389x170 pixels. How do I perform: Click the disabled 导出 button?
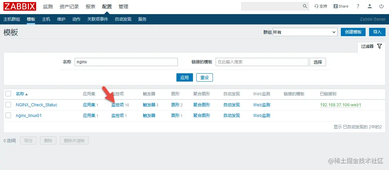click(x=28, y=140)
